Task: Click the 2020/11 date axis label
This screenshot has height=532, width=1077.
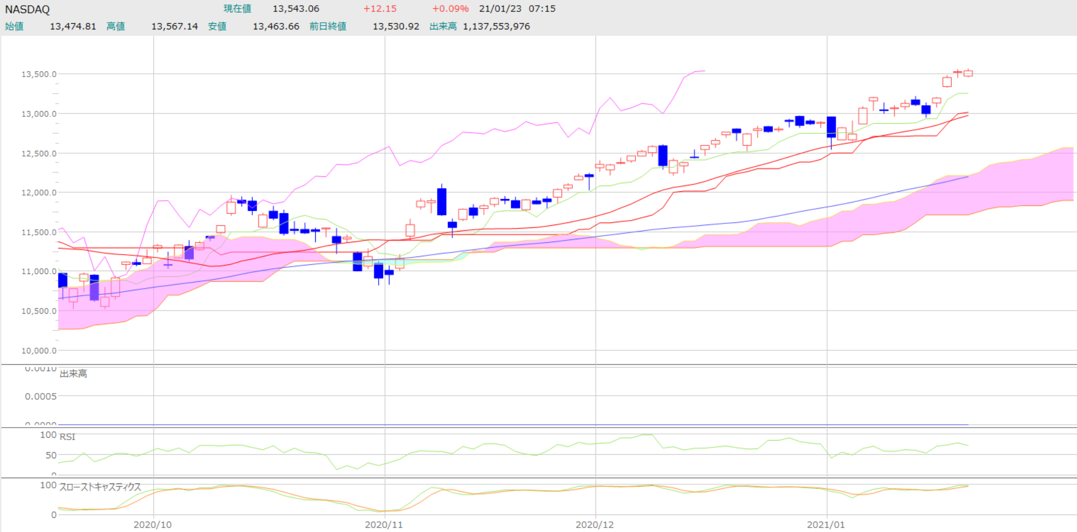Action: coord(384,525)
